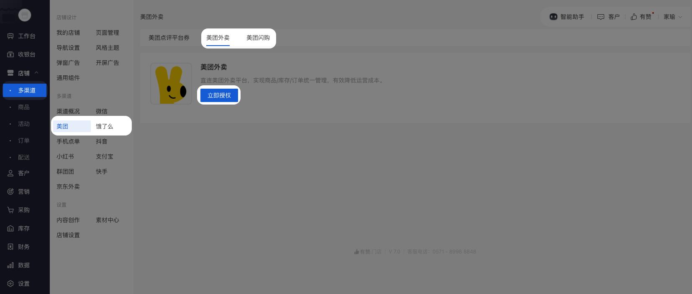Open inventory (库存) warehouse icon
Image resolution: width=692 pixels, height=294 pixels.
(x=10, y=228)
